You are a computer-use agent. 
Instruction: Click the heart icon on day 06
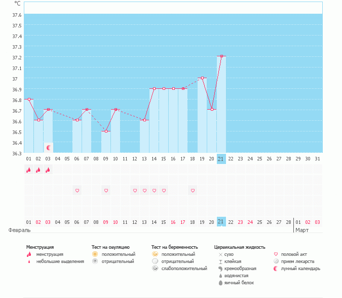click(x=78, y=191)
